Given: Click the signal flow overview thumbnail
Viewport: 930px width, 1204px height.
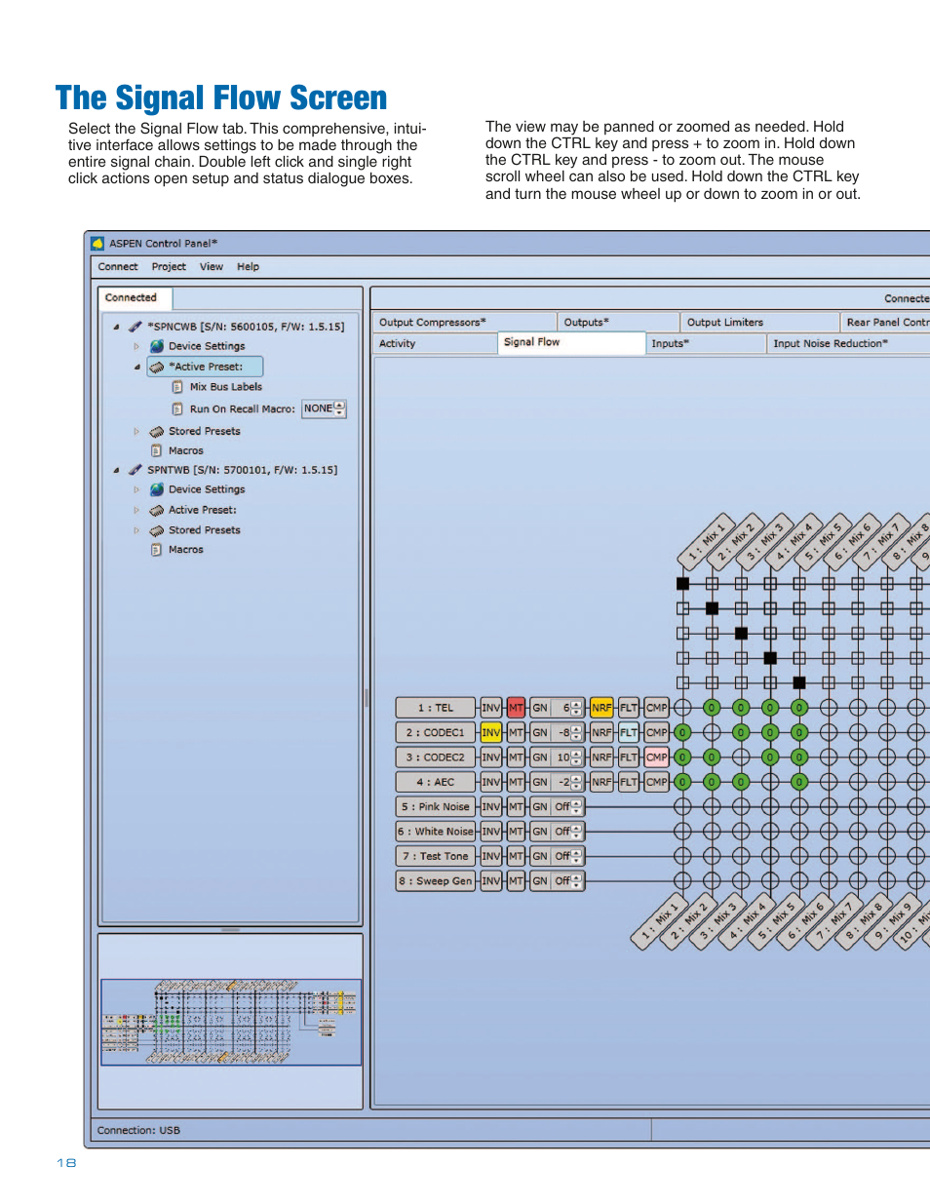Looking at the screenshot, I should coord(231,1022).
